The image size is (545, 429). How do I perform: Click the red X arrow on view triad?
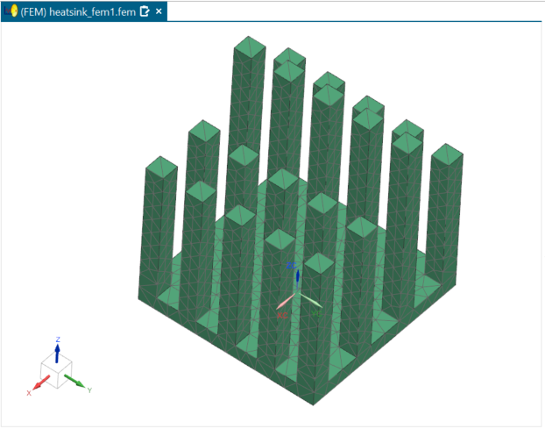[x=40, y=383]
